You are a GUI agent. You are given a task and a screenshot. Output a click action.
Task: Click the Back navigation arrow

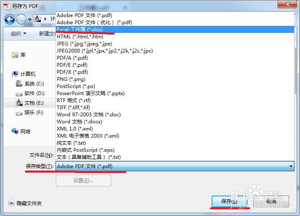click(10, 19)
